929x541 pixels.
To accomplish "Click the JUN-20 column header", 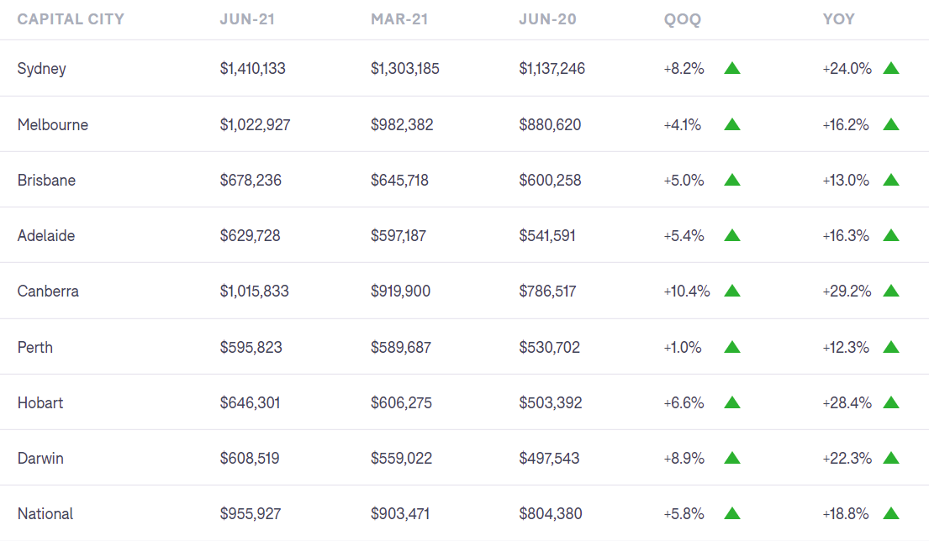I will pos(547,19).
